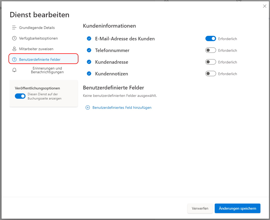Click the Verwerfen button
The width and height of the screenshot is (270, 220).
200,208
